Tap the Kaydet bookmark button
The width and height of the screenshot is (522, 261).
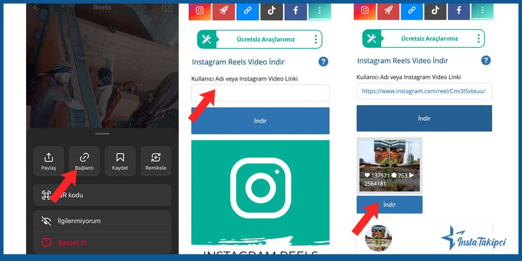(120, 161)
